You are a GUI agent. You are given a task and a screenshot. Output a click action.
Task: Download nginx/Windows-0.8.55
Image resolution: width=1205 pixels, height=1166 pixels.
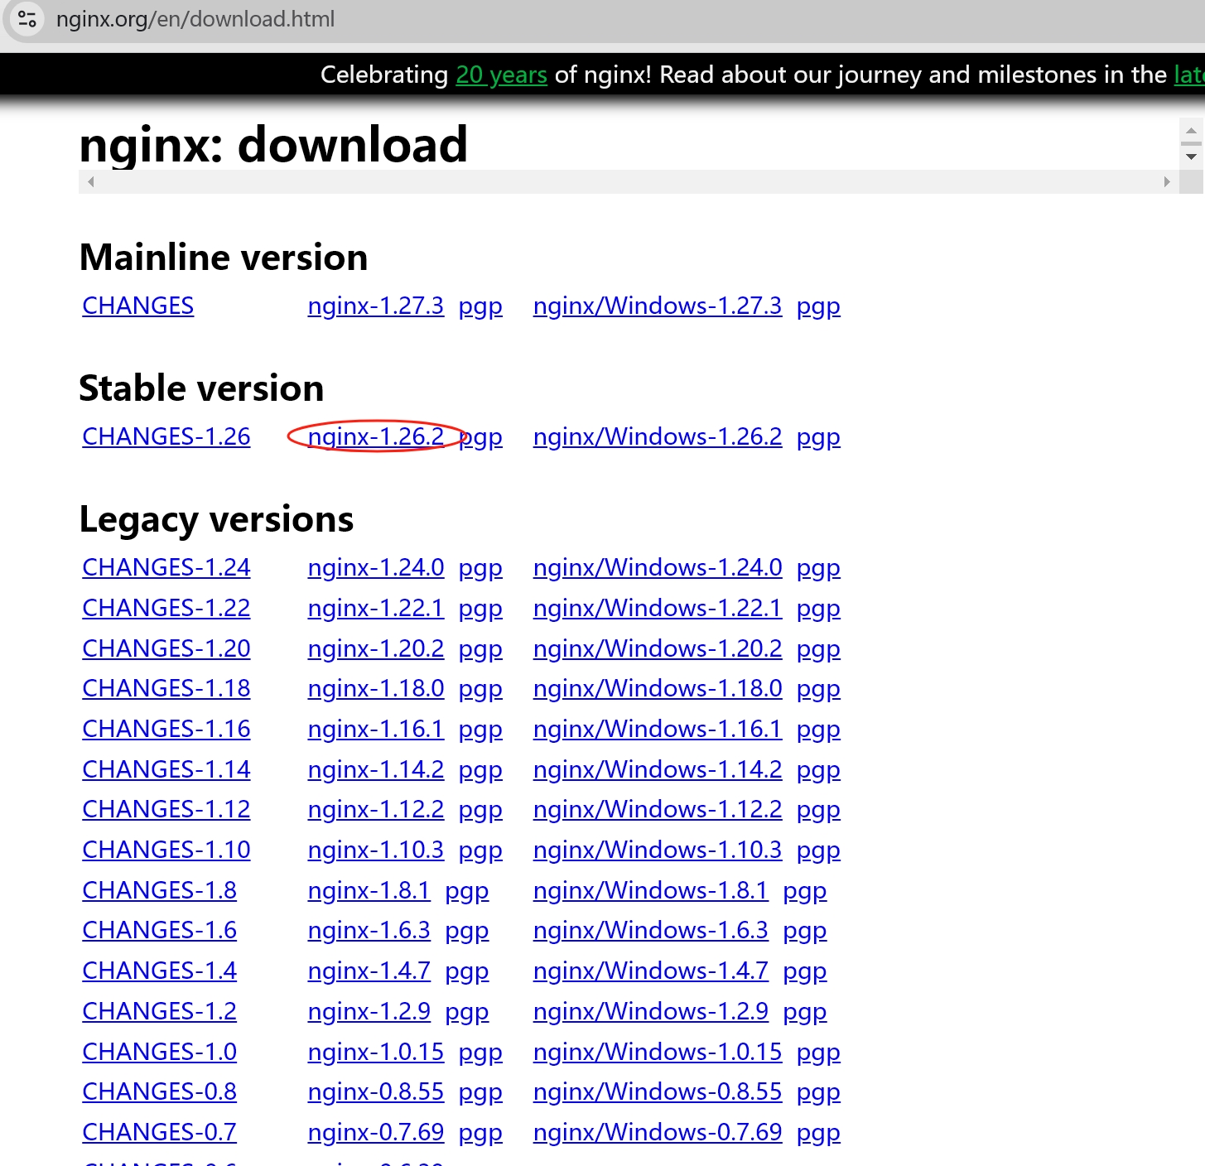pyautogui.click(x=657, y=1091)
